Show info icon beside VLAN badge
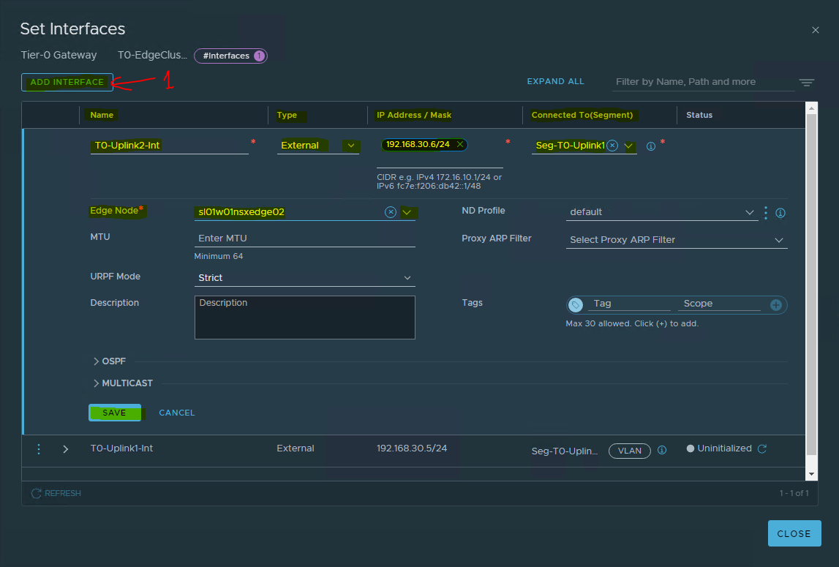Image resolution: width=839 pixels, height=567 pixels. (x=662, y=450)
